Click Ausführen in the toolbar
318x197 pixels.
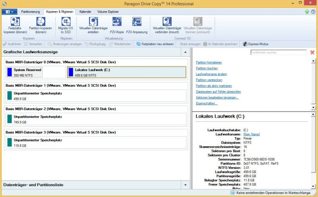click(x=12, y=44)
